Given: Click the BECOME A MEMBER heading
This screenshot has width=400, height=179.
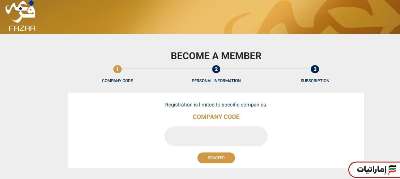Looking at the screenshot, I should pos(216,56).
